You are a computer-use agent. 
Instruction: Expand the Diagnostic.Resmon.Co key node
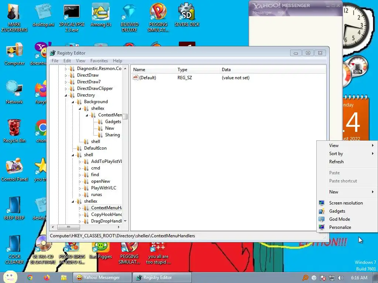tap(66, 69)
